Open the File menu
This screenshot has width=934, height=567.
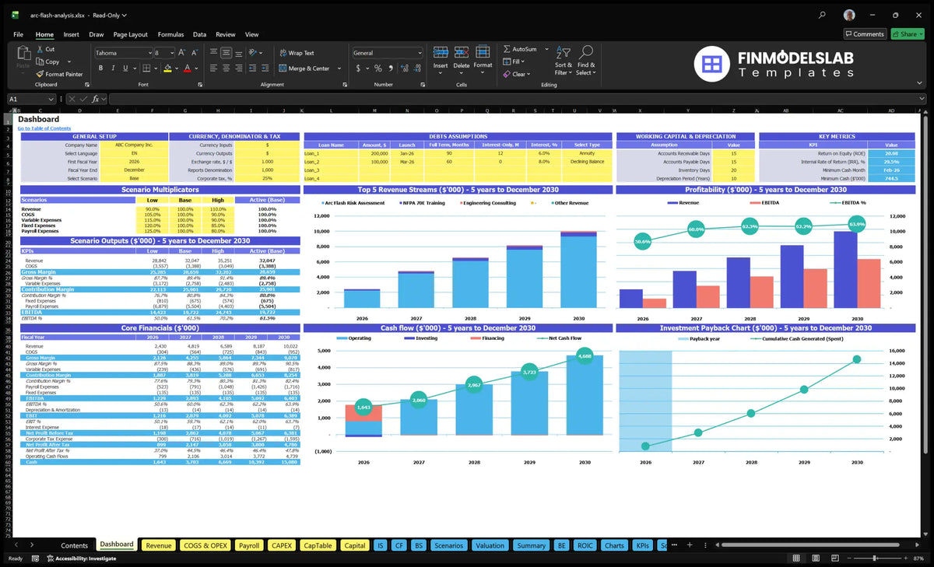tap(18, 34)
